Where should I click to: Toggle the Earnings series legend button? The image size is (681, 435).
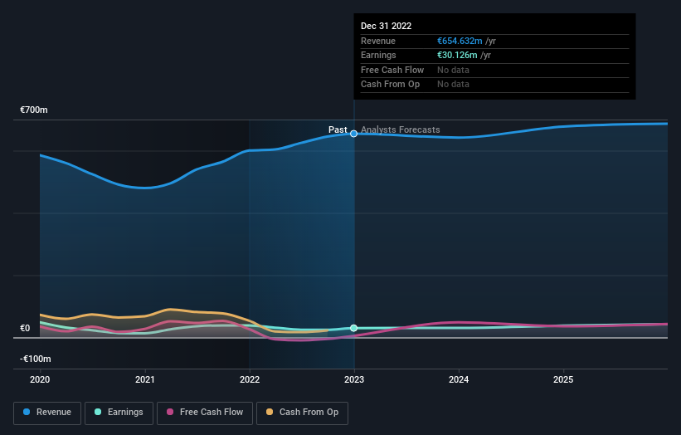[x=119, y=413]
